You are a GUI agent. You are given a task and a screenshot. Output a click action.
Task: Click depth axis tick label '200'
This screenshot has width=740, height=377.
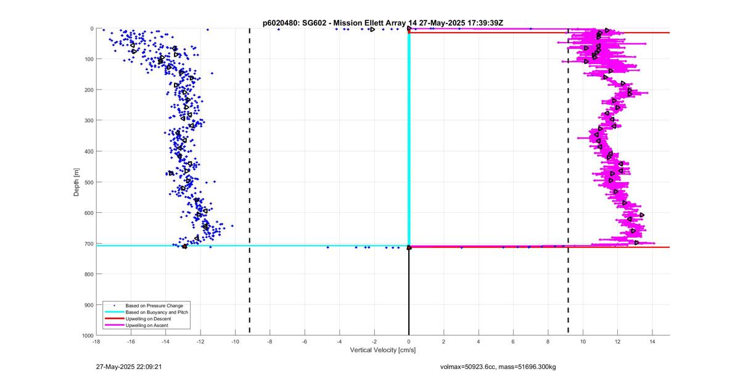pos(88,90)
